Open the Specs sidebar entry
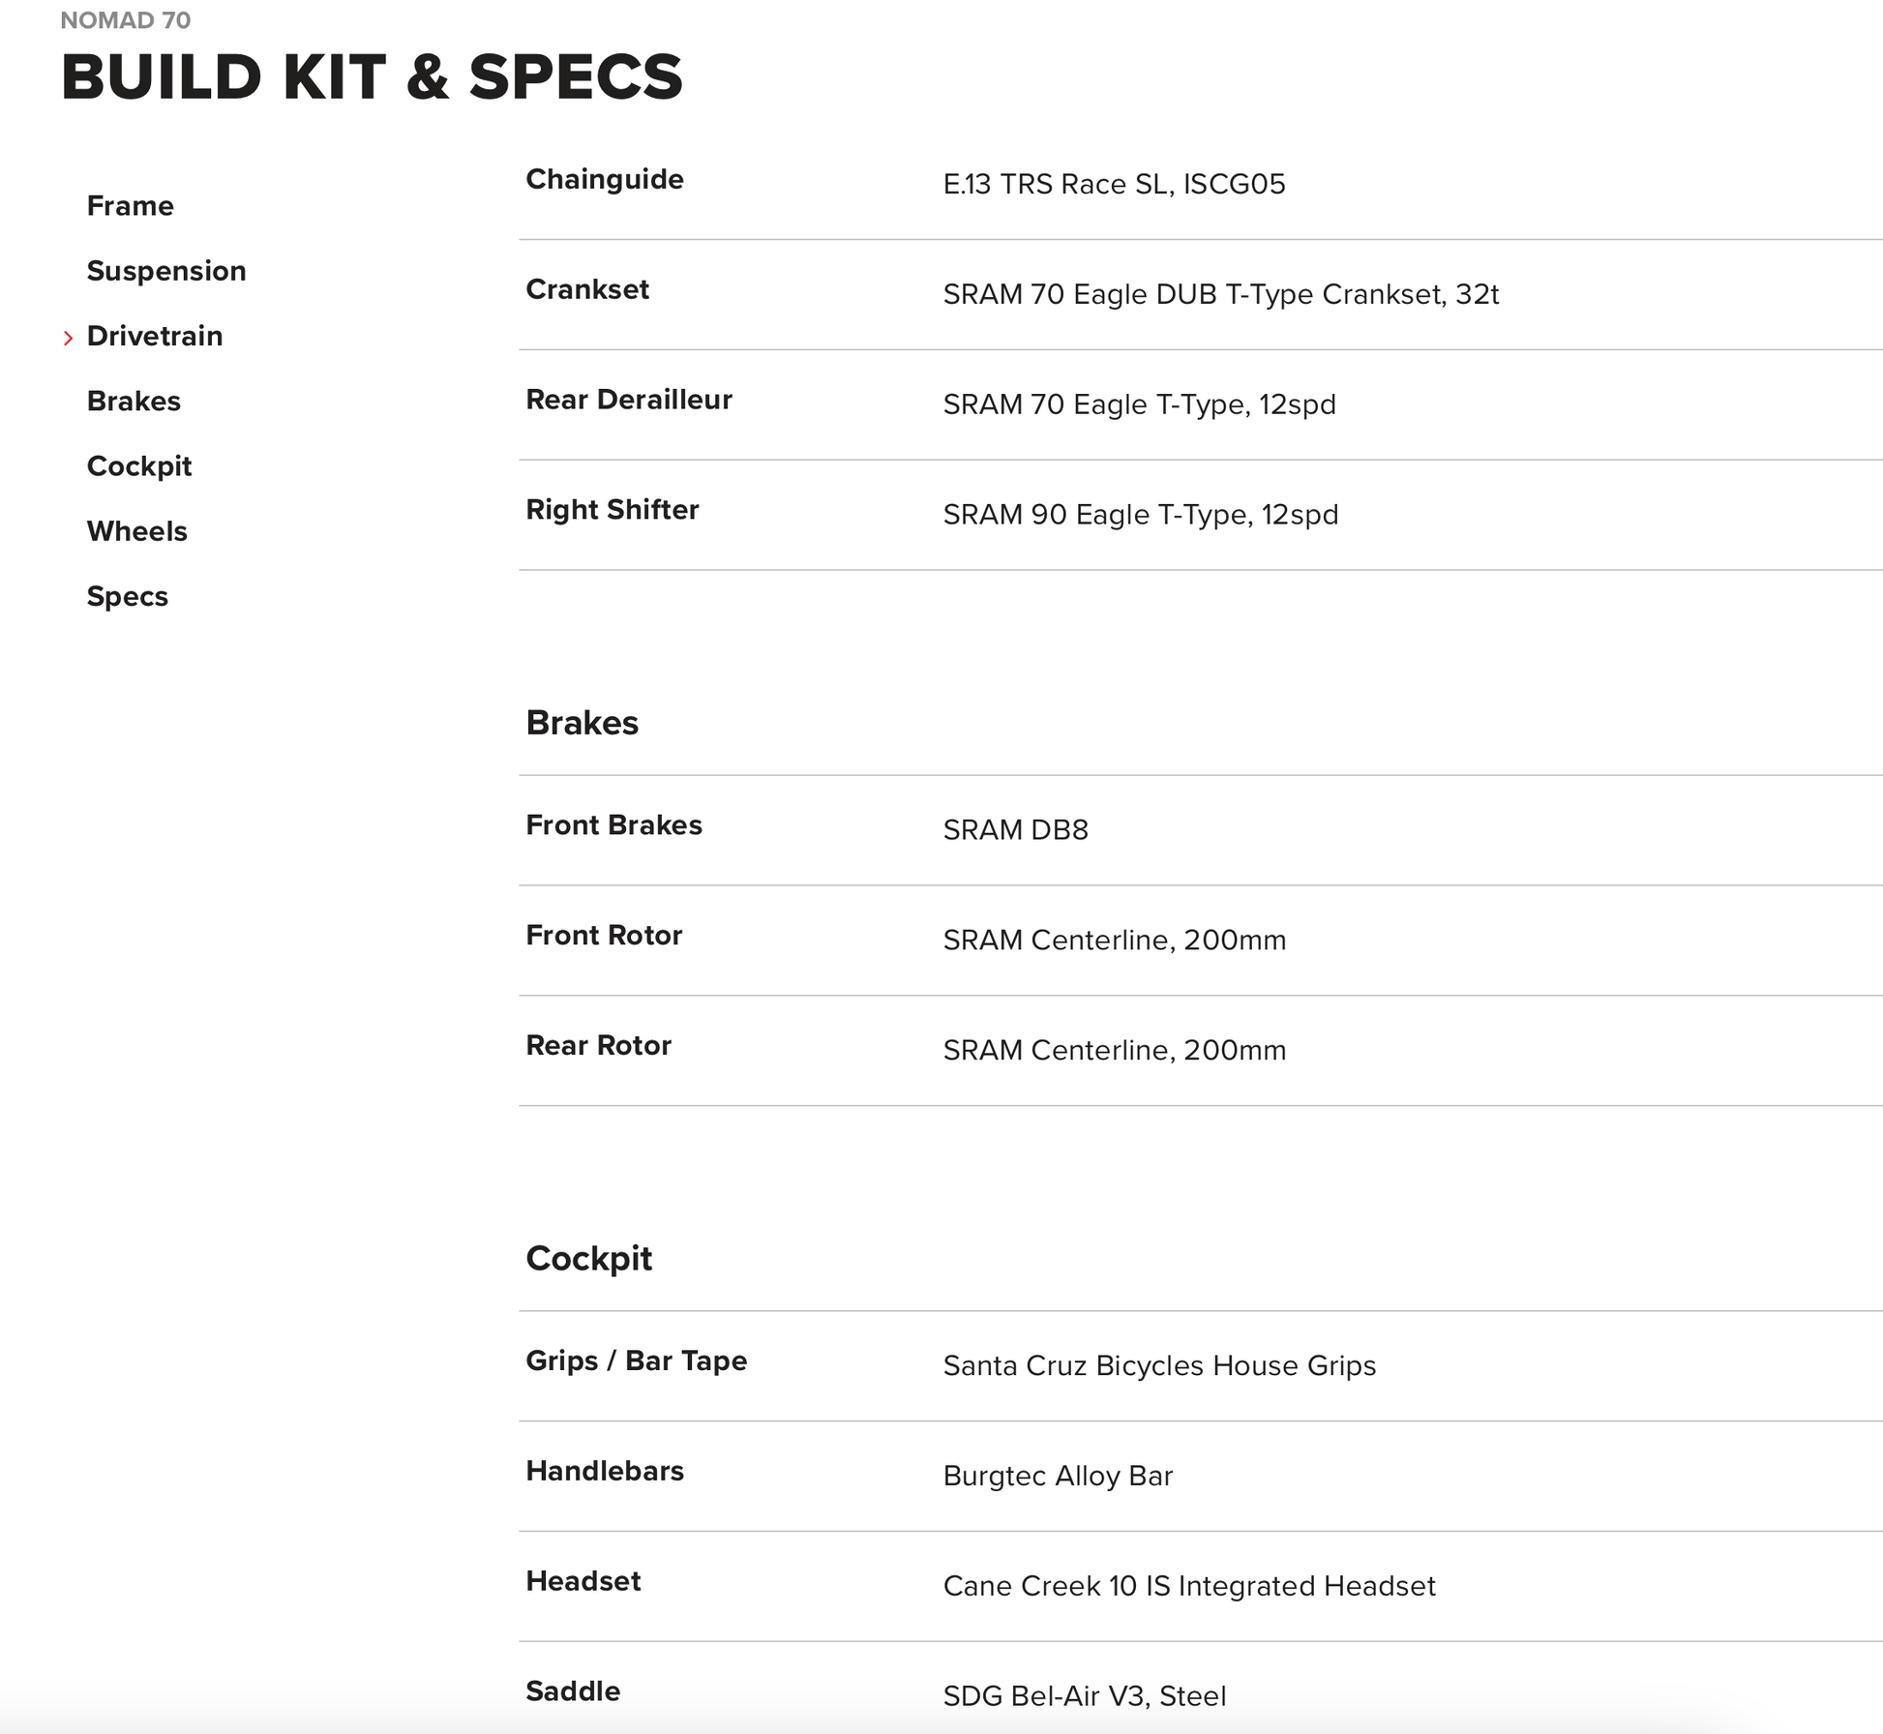Screen dimensions: 1883x1734 tap(127, 596)
